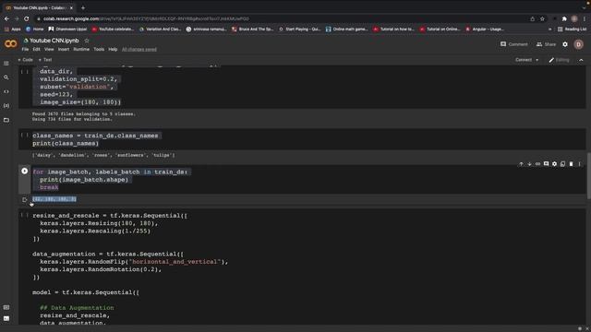The width and height of the screenshot is (591, 332).
Task: Open the command palette icon at bottom left
Action: [6, 307]
